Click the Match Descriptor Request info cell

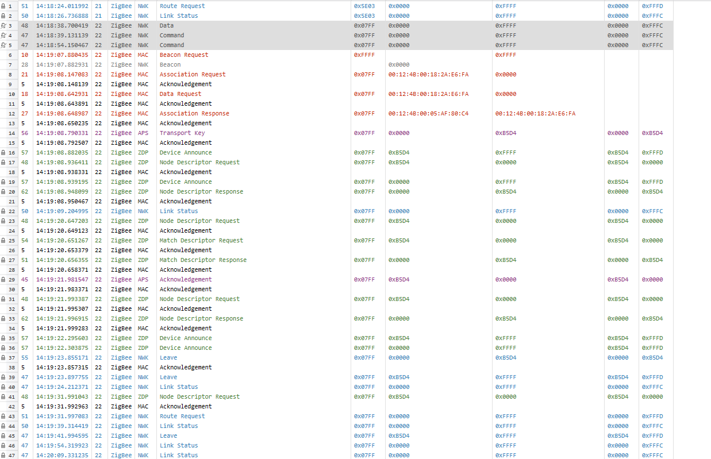pyautogui.click(x=201, y=240)
